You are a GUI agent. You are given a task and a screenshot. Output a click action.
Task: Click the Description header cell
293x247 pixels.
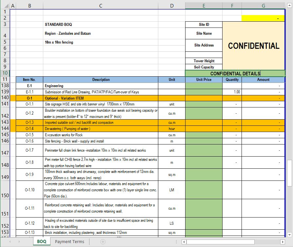click(101, 80)
